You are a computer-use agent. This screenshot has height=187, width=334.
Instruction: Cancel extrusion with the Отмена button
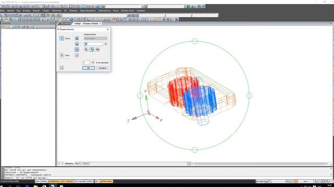(x=102, y=68)
